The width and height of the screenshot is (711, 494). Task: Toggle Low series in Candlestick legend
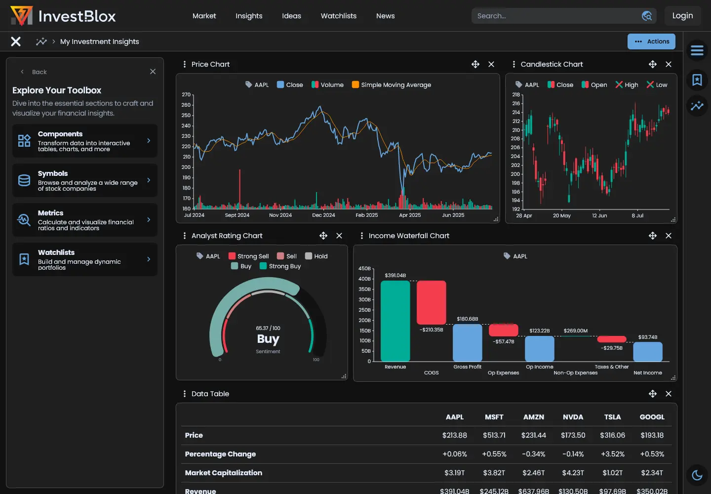click(657, 85)
